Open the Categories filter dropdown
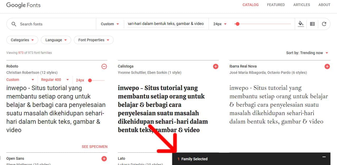337x165 pixels. (x=22, y=40)
